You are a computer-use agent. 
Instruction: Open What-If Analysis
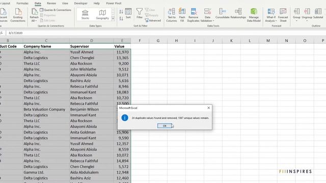point(271,15)
